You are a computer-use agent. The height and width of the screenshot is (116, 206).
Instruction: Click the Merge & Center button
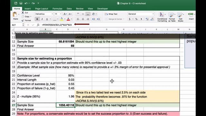(x=115, y=19)
